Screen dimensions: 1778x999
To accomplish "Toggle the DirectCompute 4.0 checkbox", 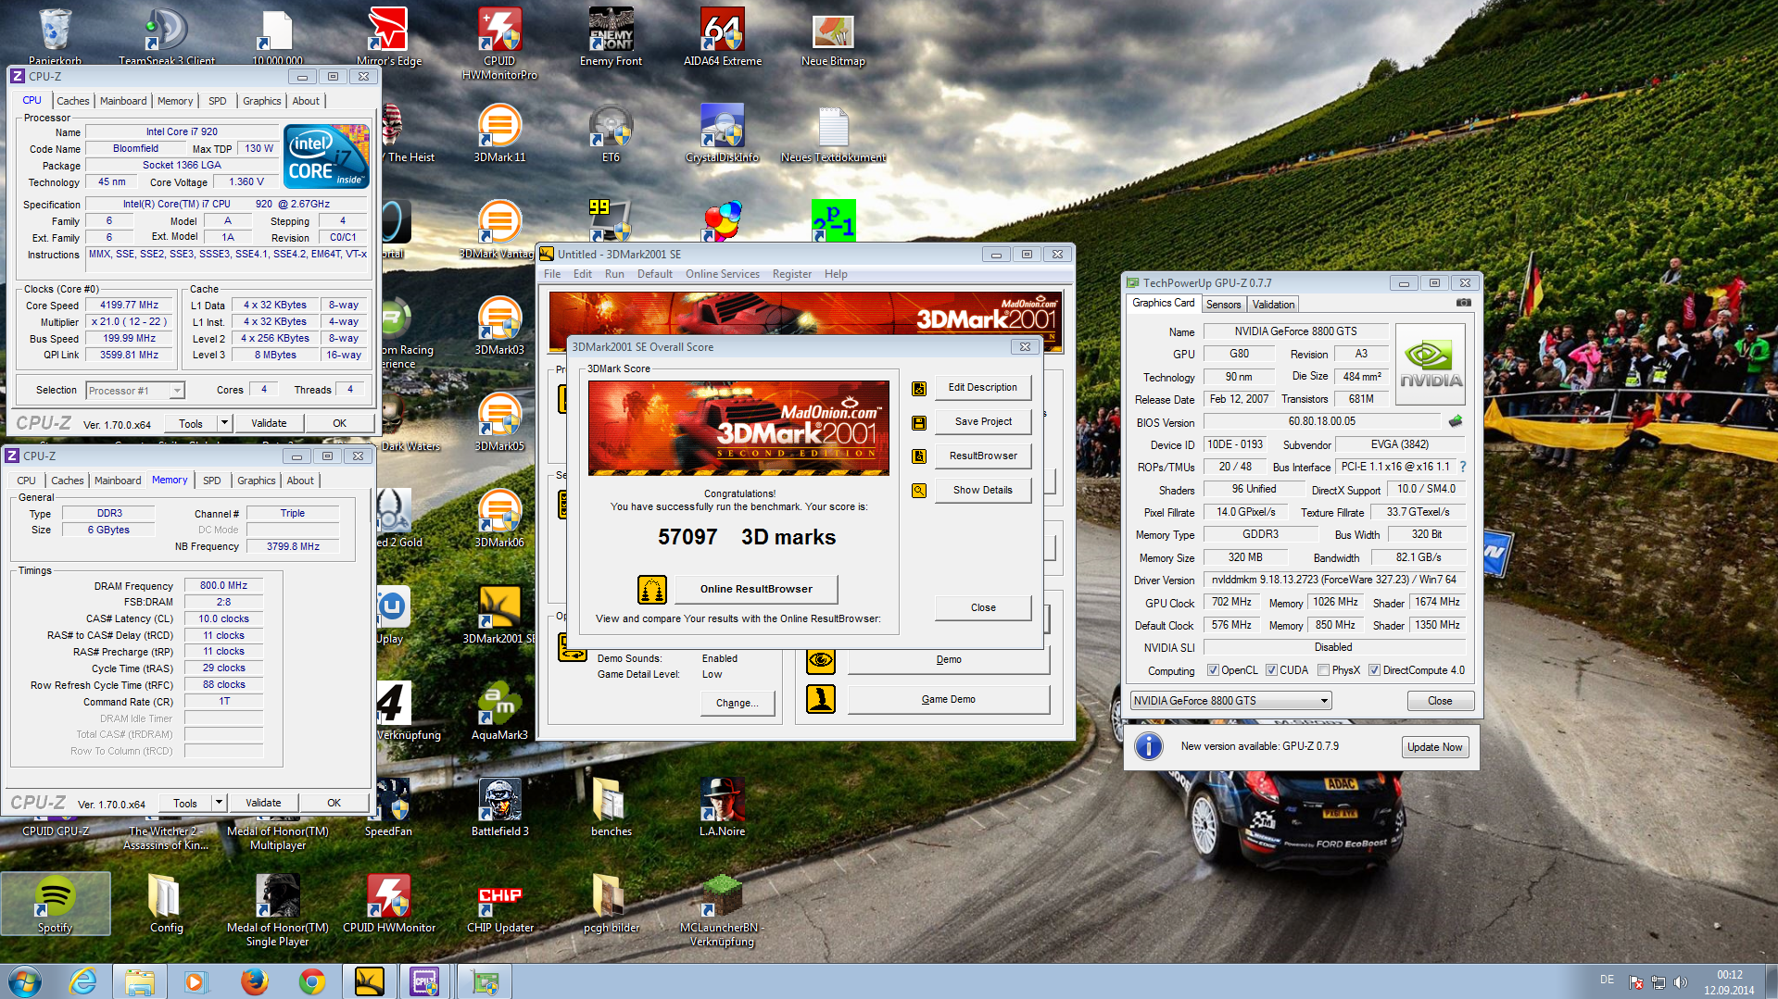I will (1374, 670).
